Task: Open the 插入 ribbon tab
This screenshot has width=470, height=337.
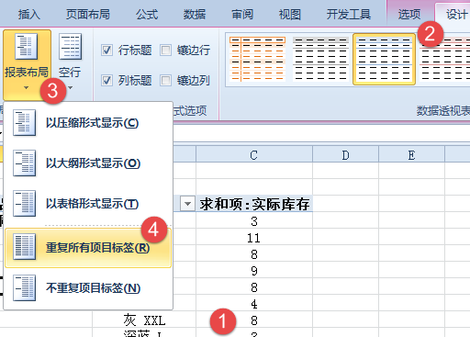Action: [x=29, y=15]
